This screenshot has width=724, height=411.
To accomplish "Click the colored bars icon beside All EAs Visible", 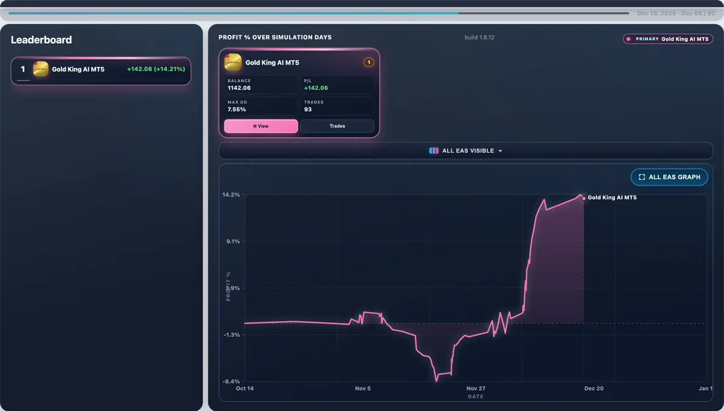I will coord(434,151).
